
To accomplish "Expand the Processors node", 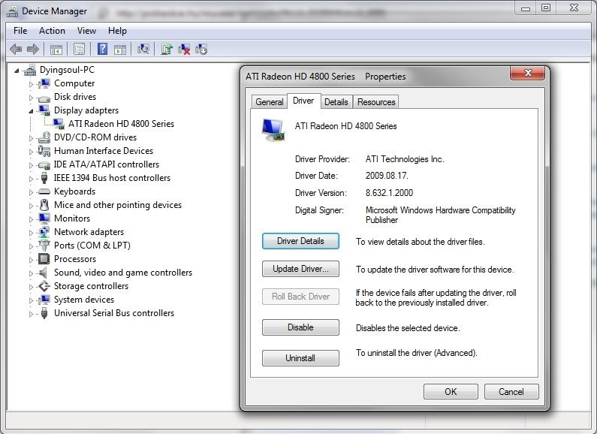I will pos(32,260).
